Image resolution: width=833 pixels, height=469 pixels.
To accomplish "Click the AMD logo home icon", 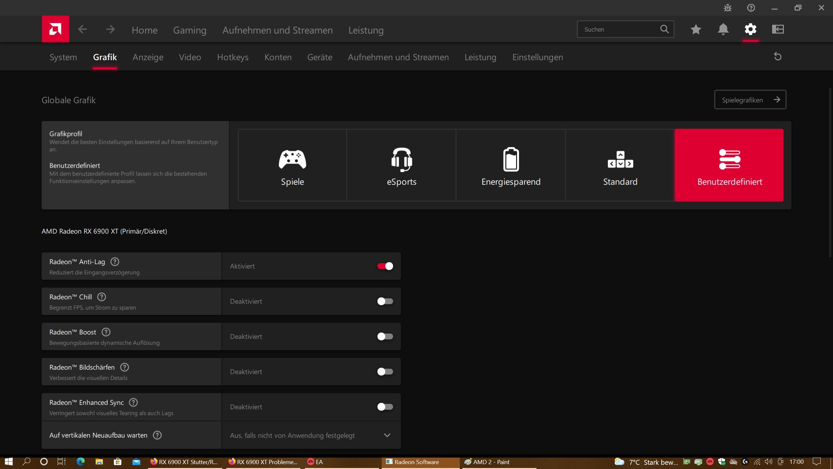I will pos(55,29).
